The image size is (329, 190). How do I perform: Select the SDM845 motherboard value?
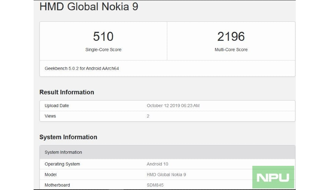tap(155, 185)
